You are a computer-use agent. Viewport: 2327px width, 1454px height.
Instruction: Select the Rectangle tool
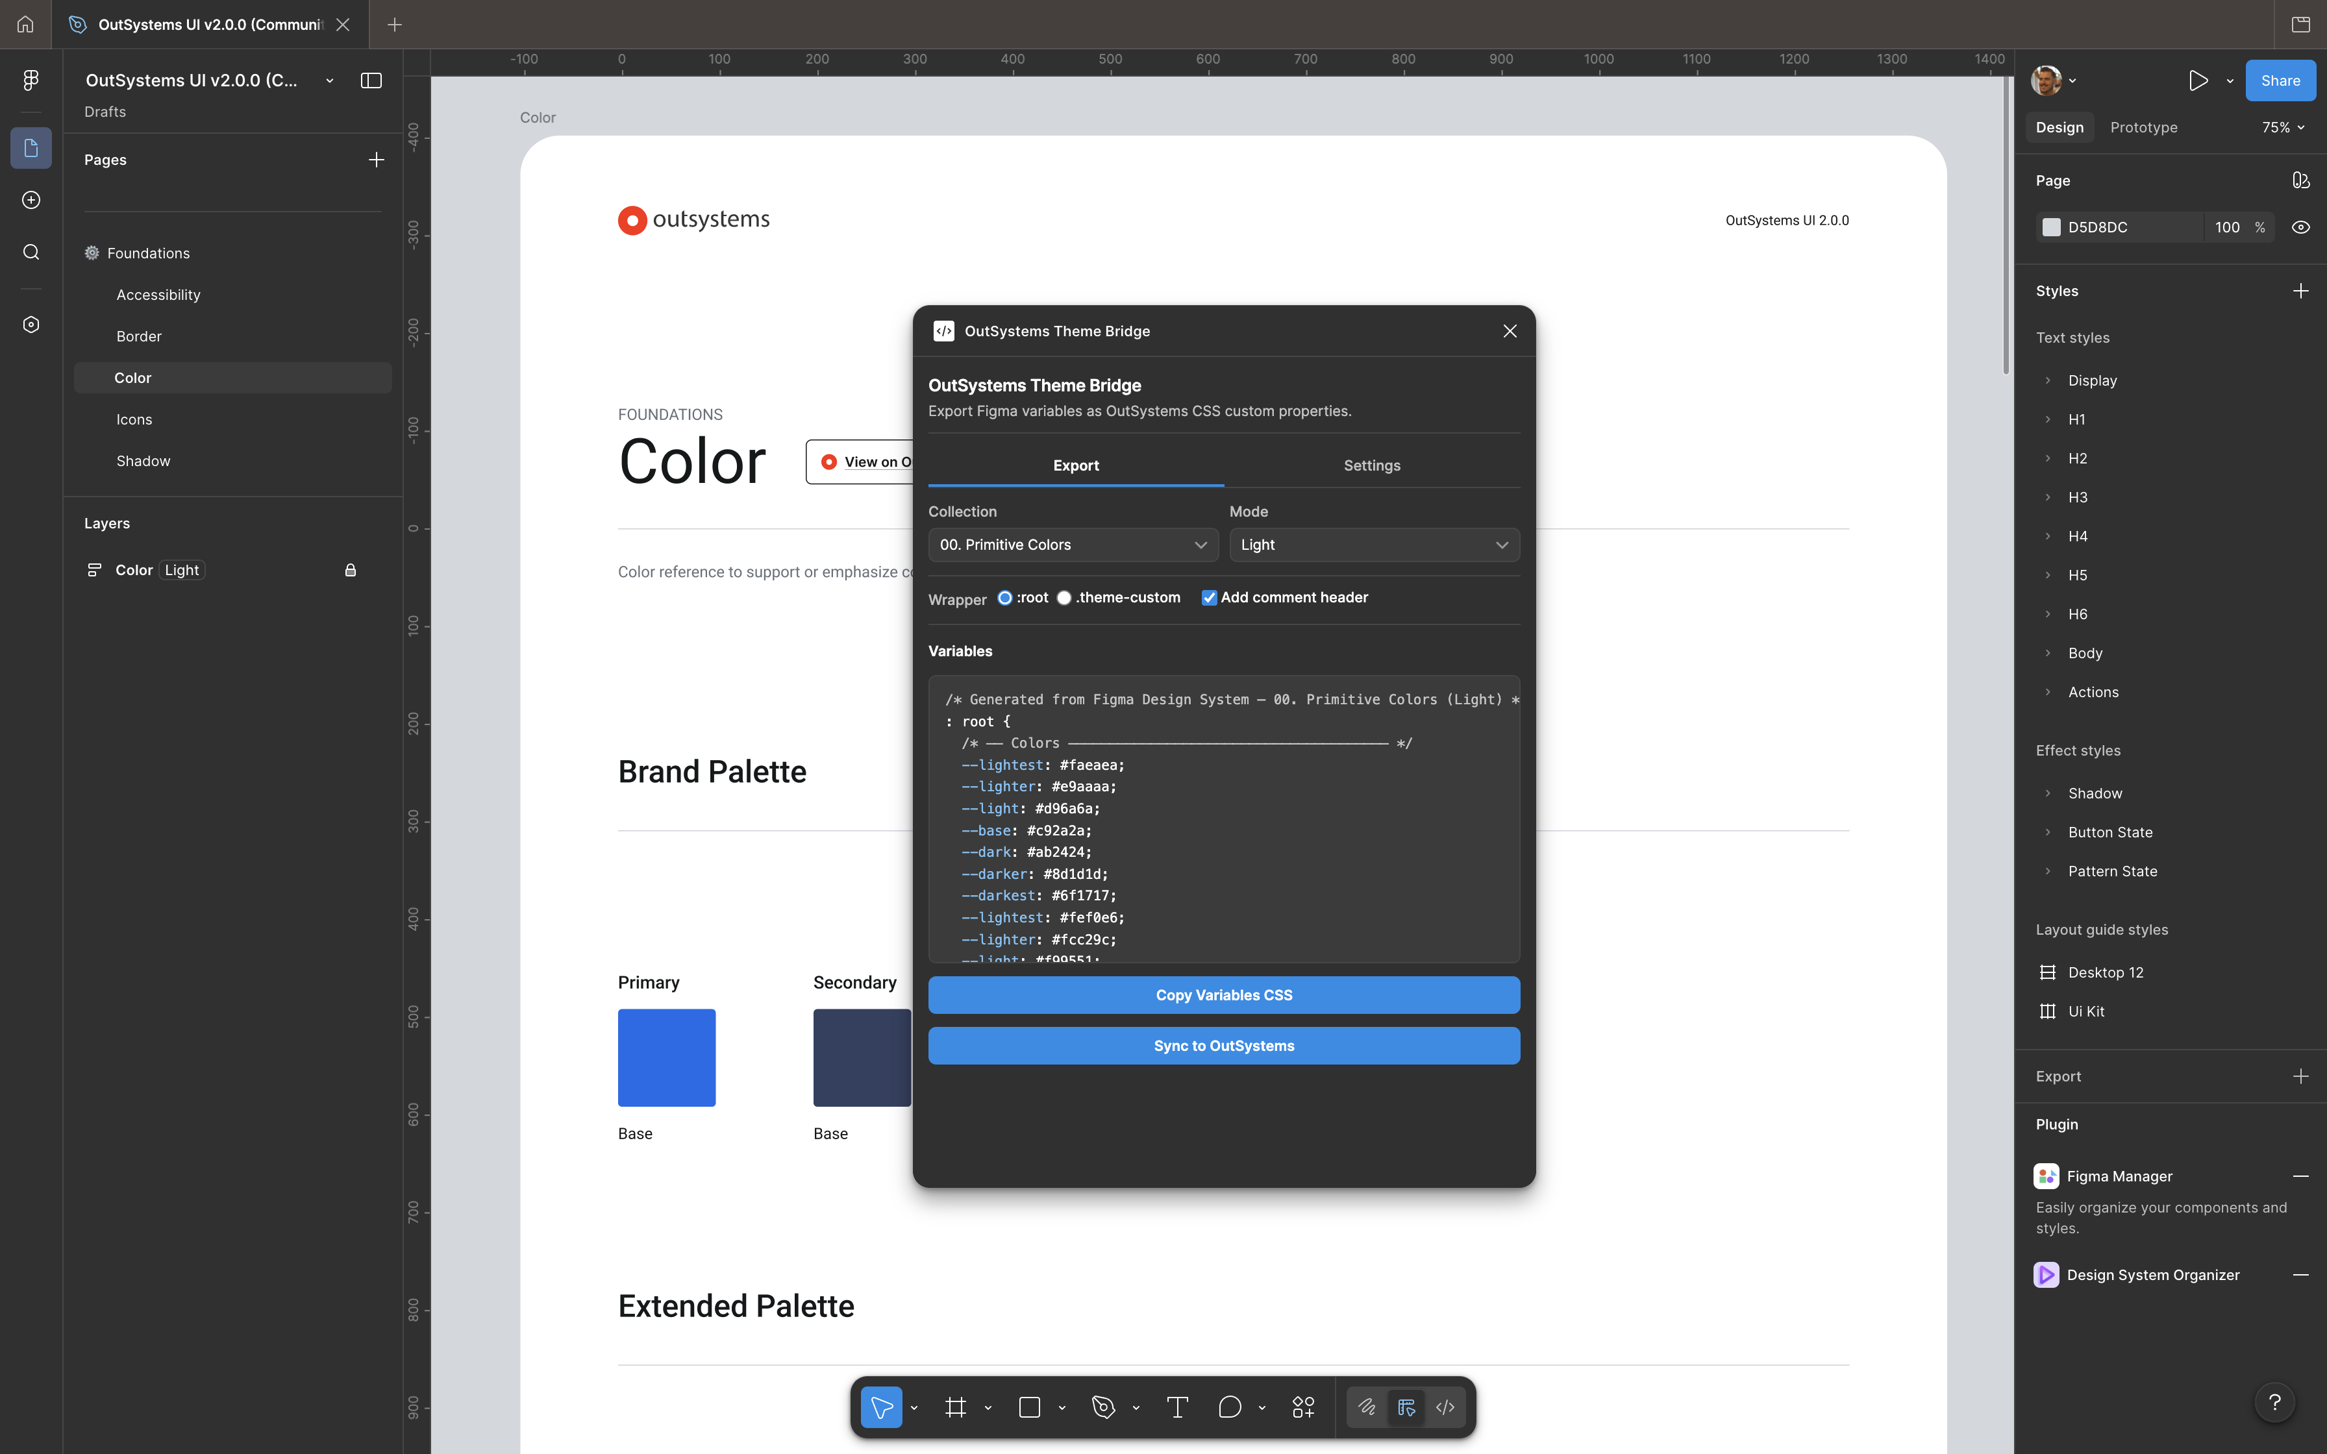coord(1029,1406)
